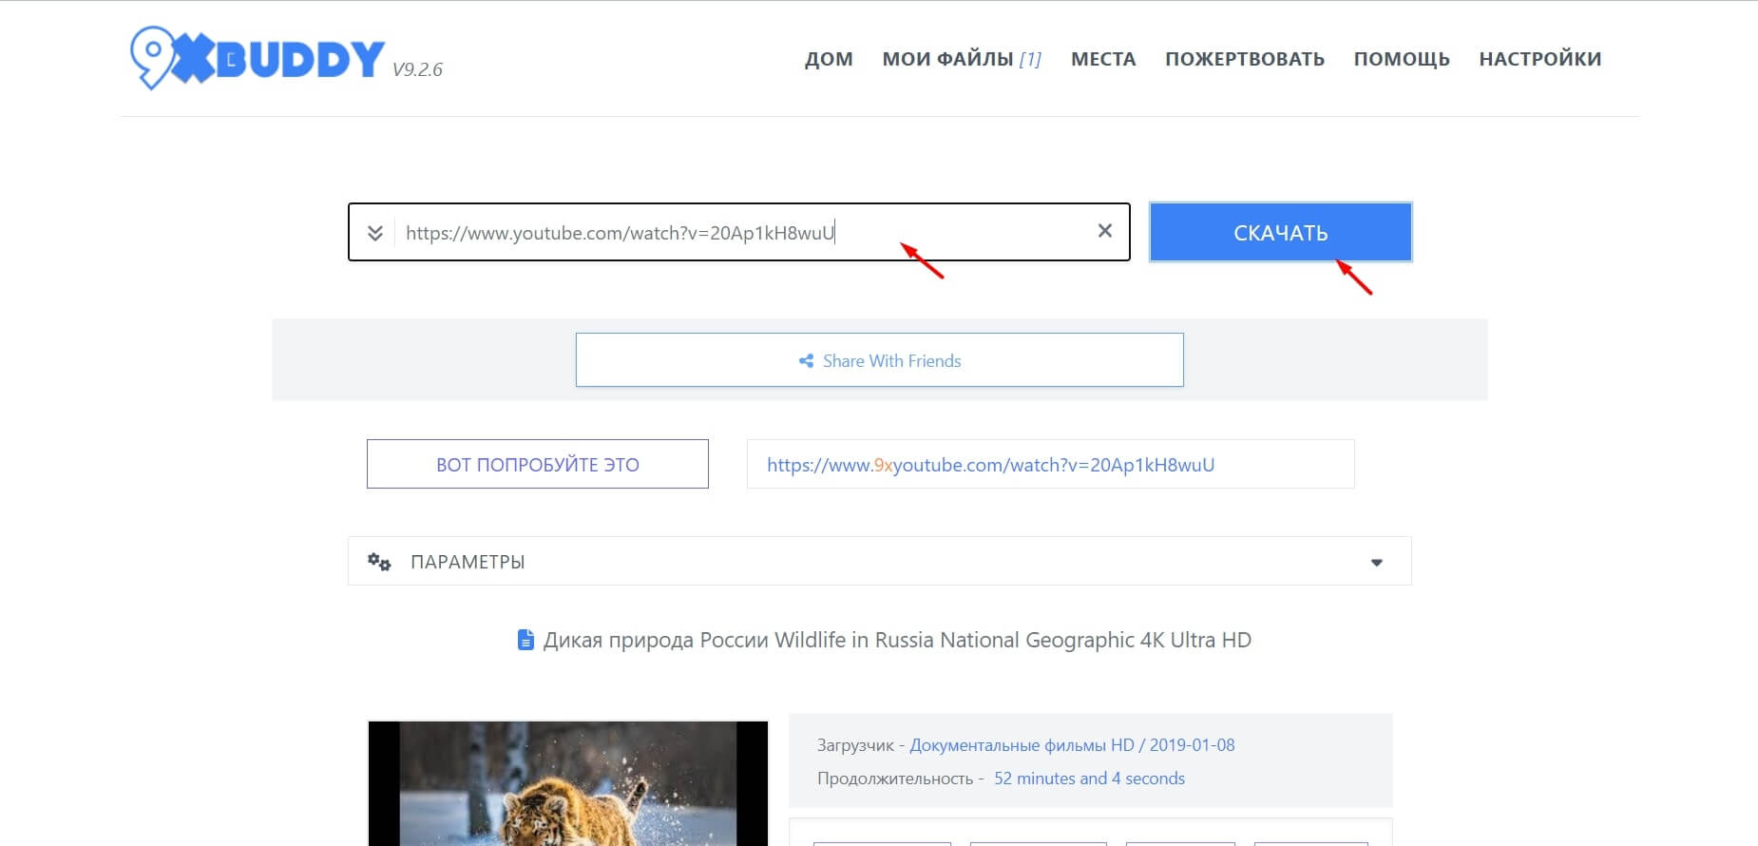Viewport: 1758px width, 846px height.
Task: Open the double-chevron dropdown in URL box
Action: (x=375, y=233)
